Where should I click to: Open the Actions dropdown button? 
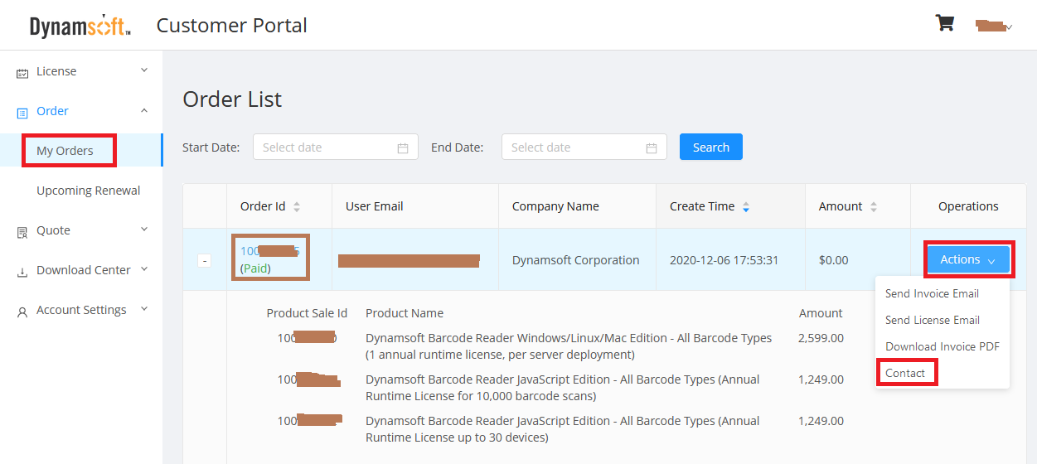click(968, 260)
